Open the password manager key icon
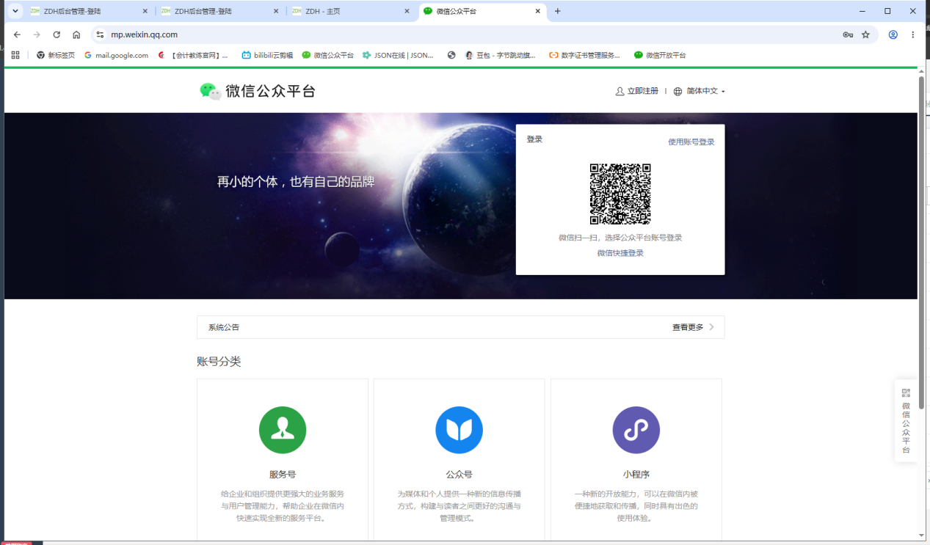 [x=848, y=34]
